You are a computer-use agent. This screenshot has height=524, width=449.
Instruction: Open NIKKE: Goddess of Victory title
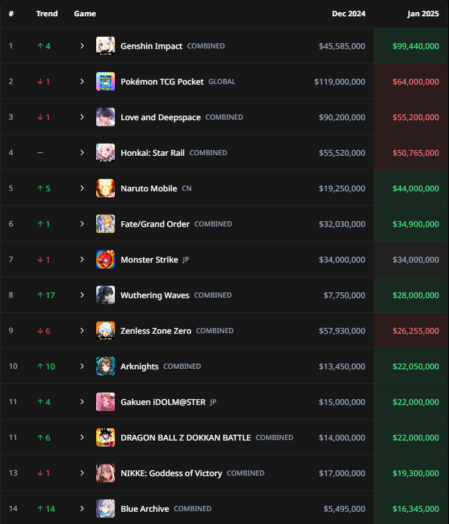pyautogui.click(x=171, y=473)
